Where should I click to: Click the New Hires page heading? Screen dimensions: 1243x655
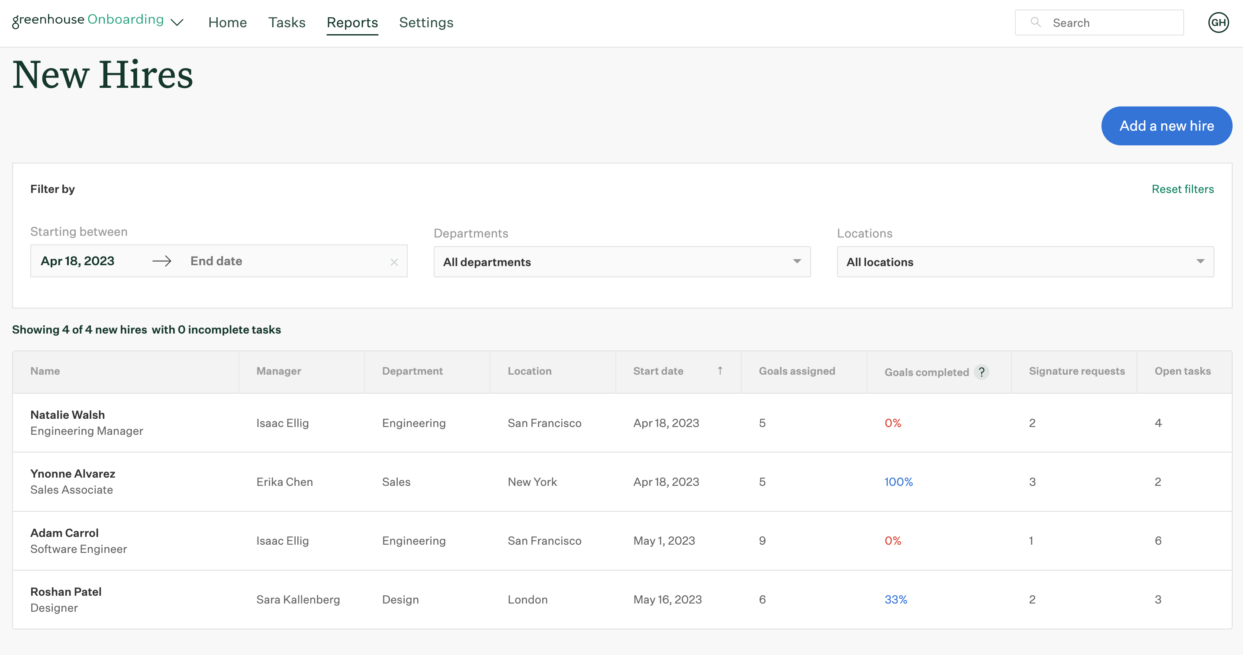click(x=102, y=75)
